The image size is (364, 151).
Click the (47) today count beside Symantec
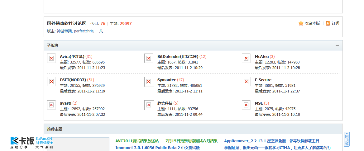(x=181, y=80)
